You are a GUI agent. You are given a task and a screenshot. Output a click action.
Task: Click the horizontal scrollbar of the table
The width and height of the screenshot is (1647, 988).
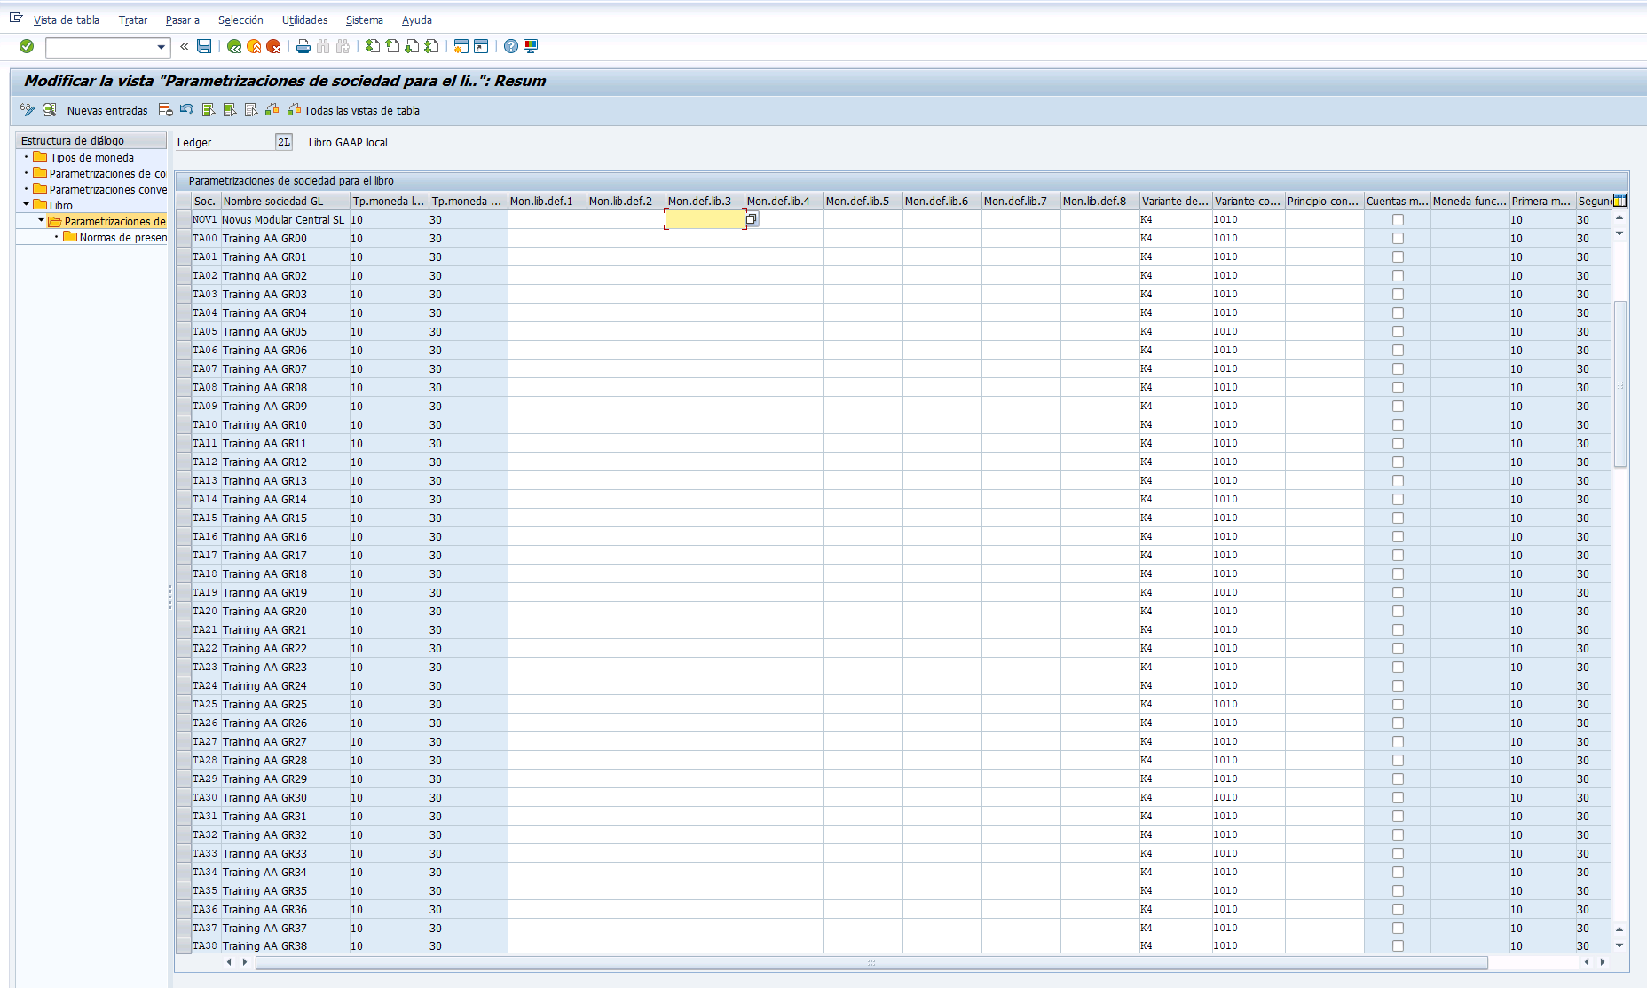871,962
